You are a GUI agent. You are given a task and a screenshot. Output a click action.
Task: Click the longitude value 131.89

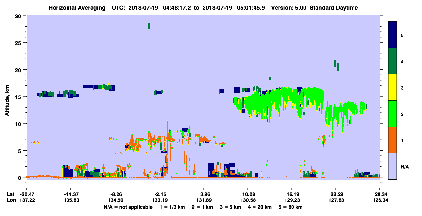(x=203, y=200)
